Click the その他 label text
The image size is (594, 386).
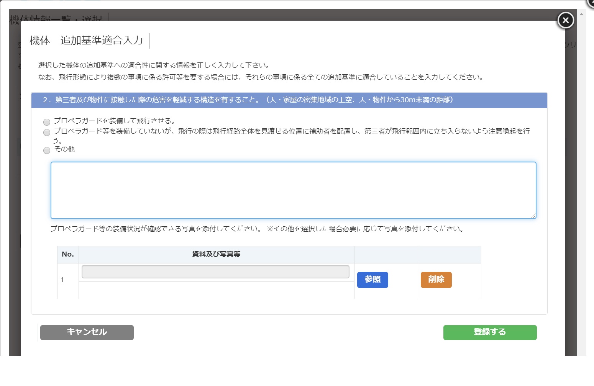64,149
